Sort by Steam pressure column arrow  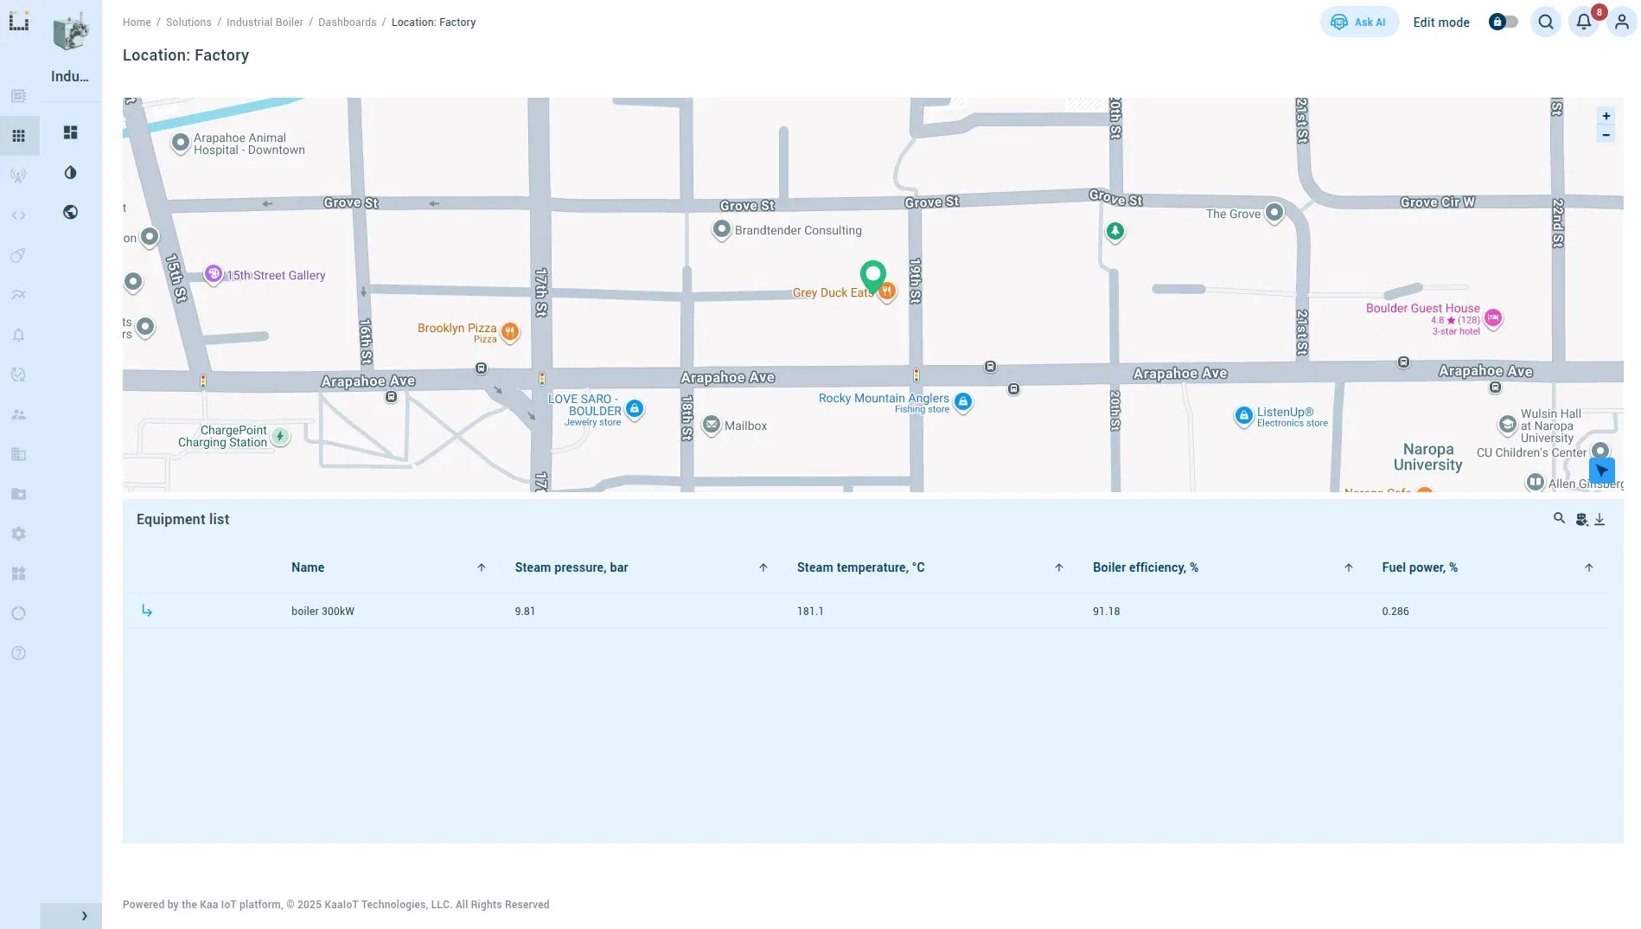(763, 567)
